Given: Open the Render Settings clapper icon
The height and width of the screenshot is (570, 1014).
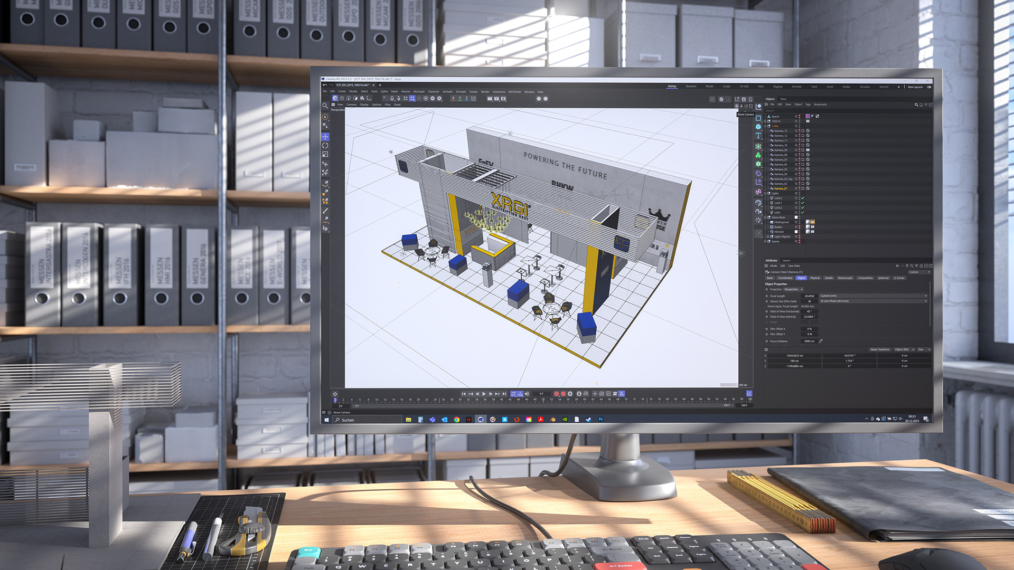Looking at the screenshot, I should (503, 99).
